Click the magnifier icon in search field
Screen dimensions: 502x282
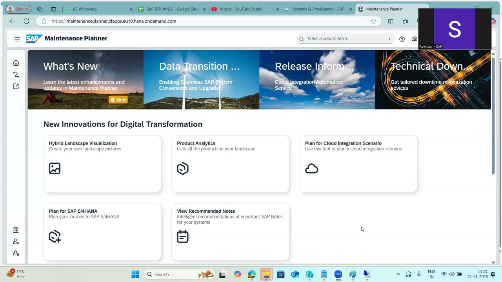pos(302,39)
